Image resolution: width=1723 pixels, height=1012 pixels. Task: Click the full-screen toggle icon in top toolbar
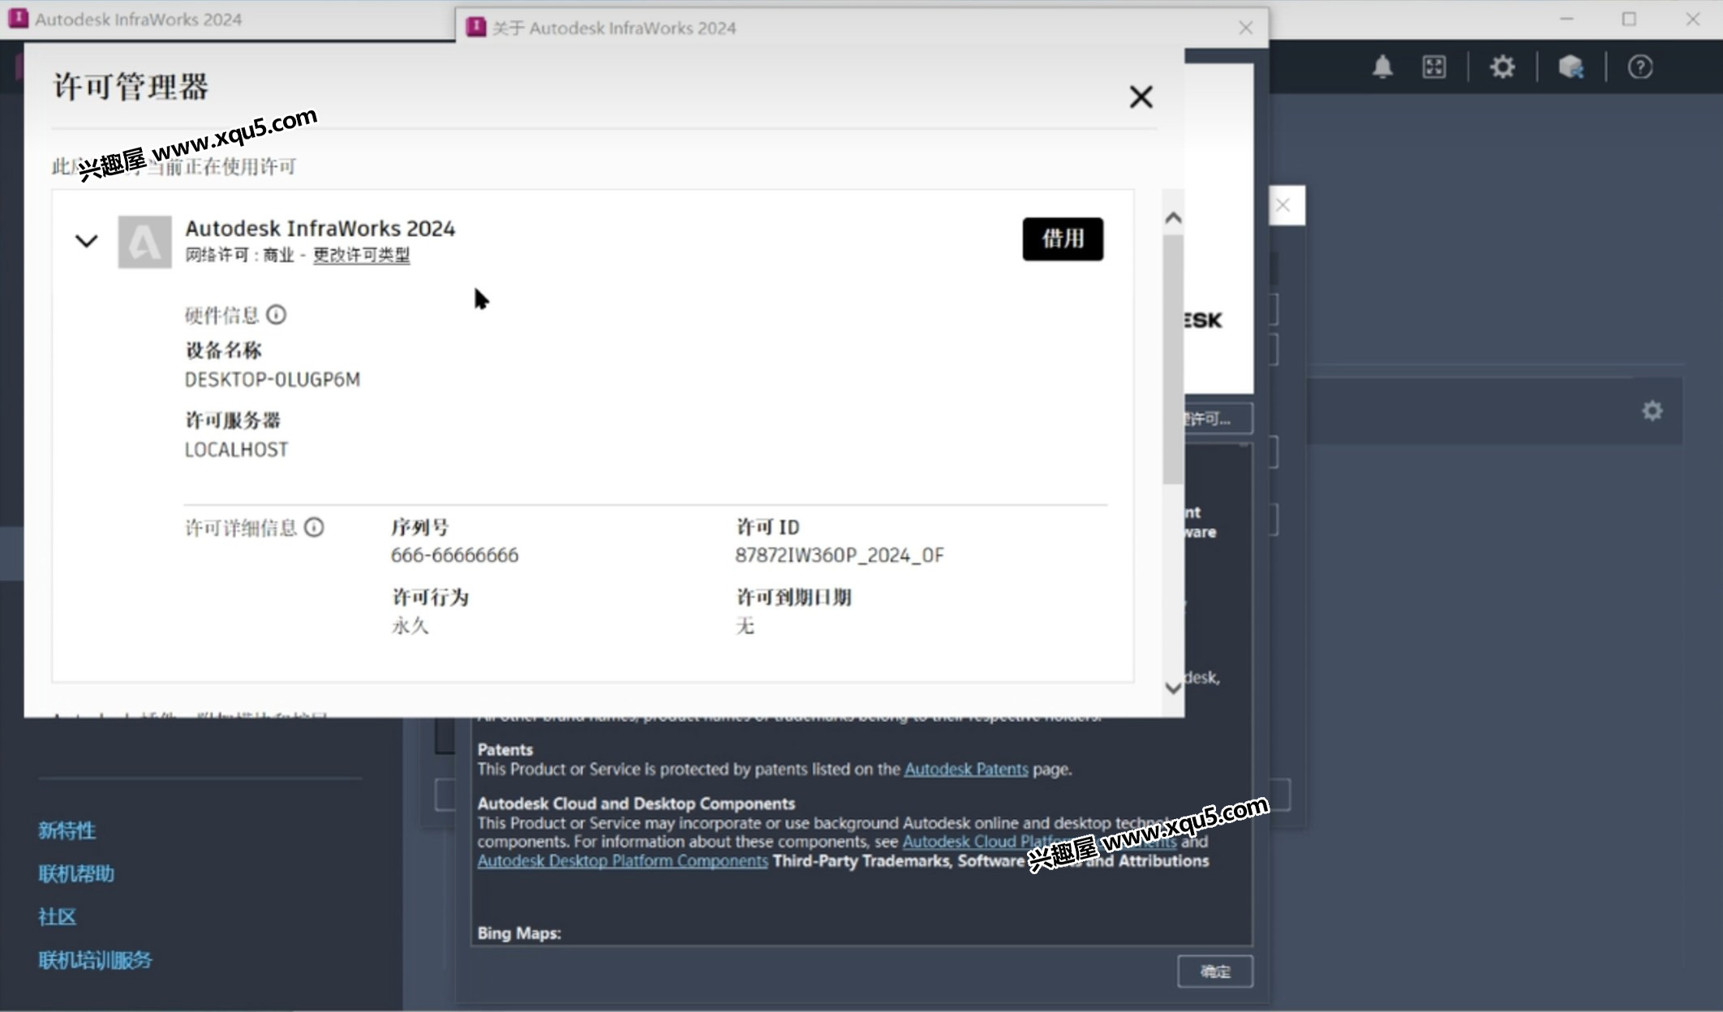point(1434,66)
